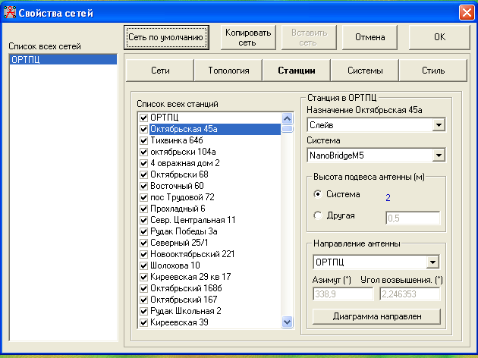Click the Отмена button

[370, 37]
